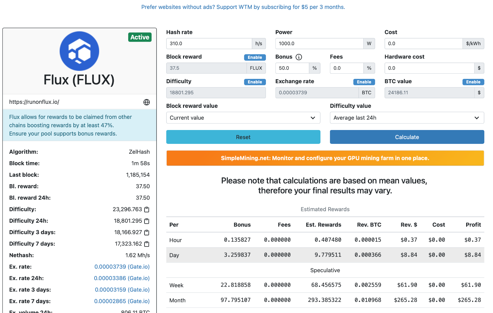Screen dimensions: 493x313
Task: Click the https://runonflux.io/ URL text
Action: (x=34, y=102)
